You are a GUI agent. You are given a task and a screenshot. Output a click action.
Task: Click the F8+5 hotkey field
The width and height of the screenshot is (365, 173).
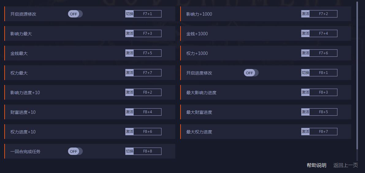pos(323,112)
